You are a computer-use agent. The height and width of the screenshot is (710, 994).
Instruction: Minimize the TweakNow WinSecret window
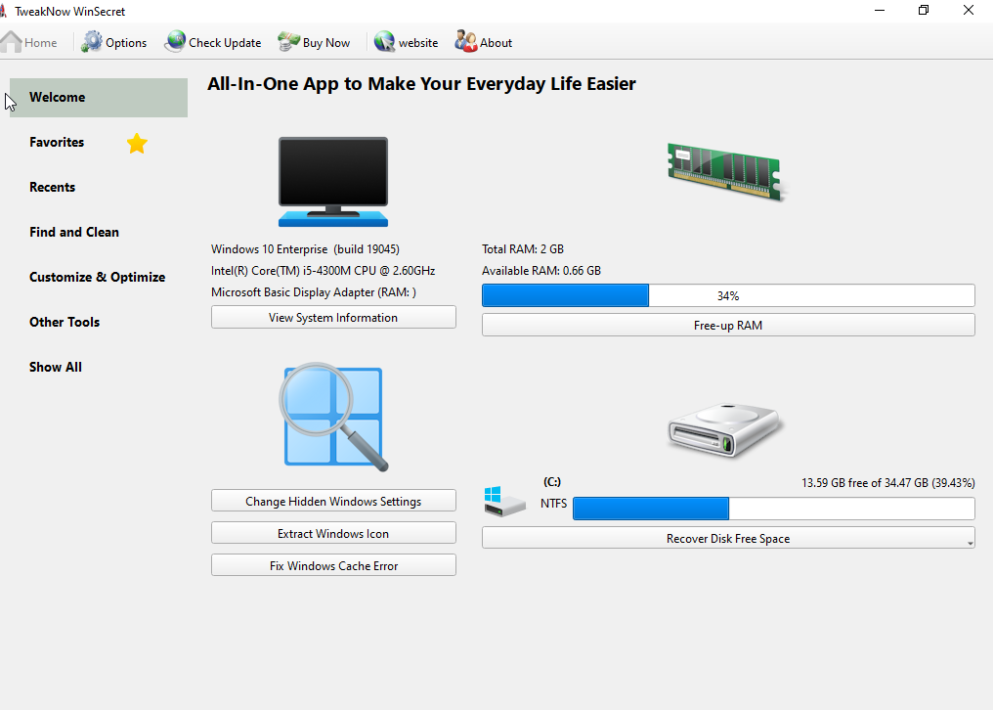pyautogui.click(x=880, y=10)
